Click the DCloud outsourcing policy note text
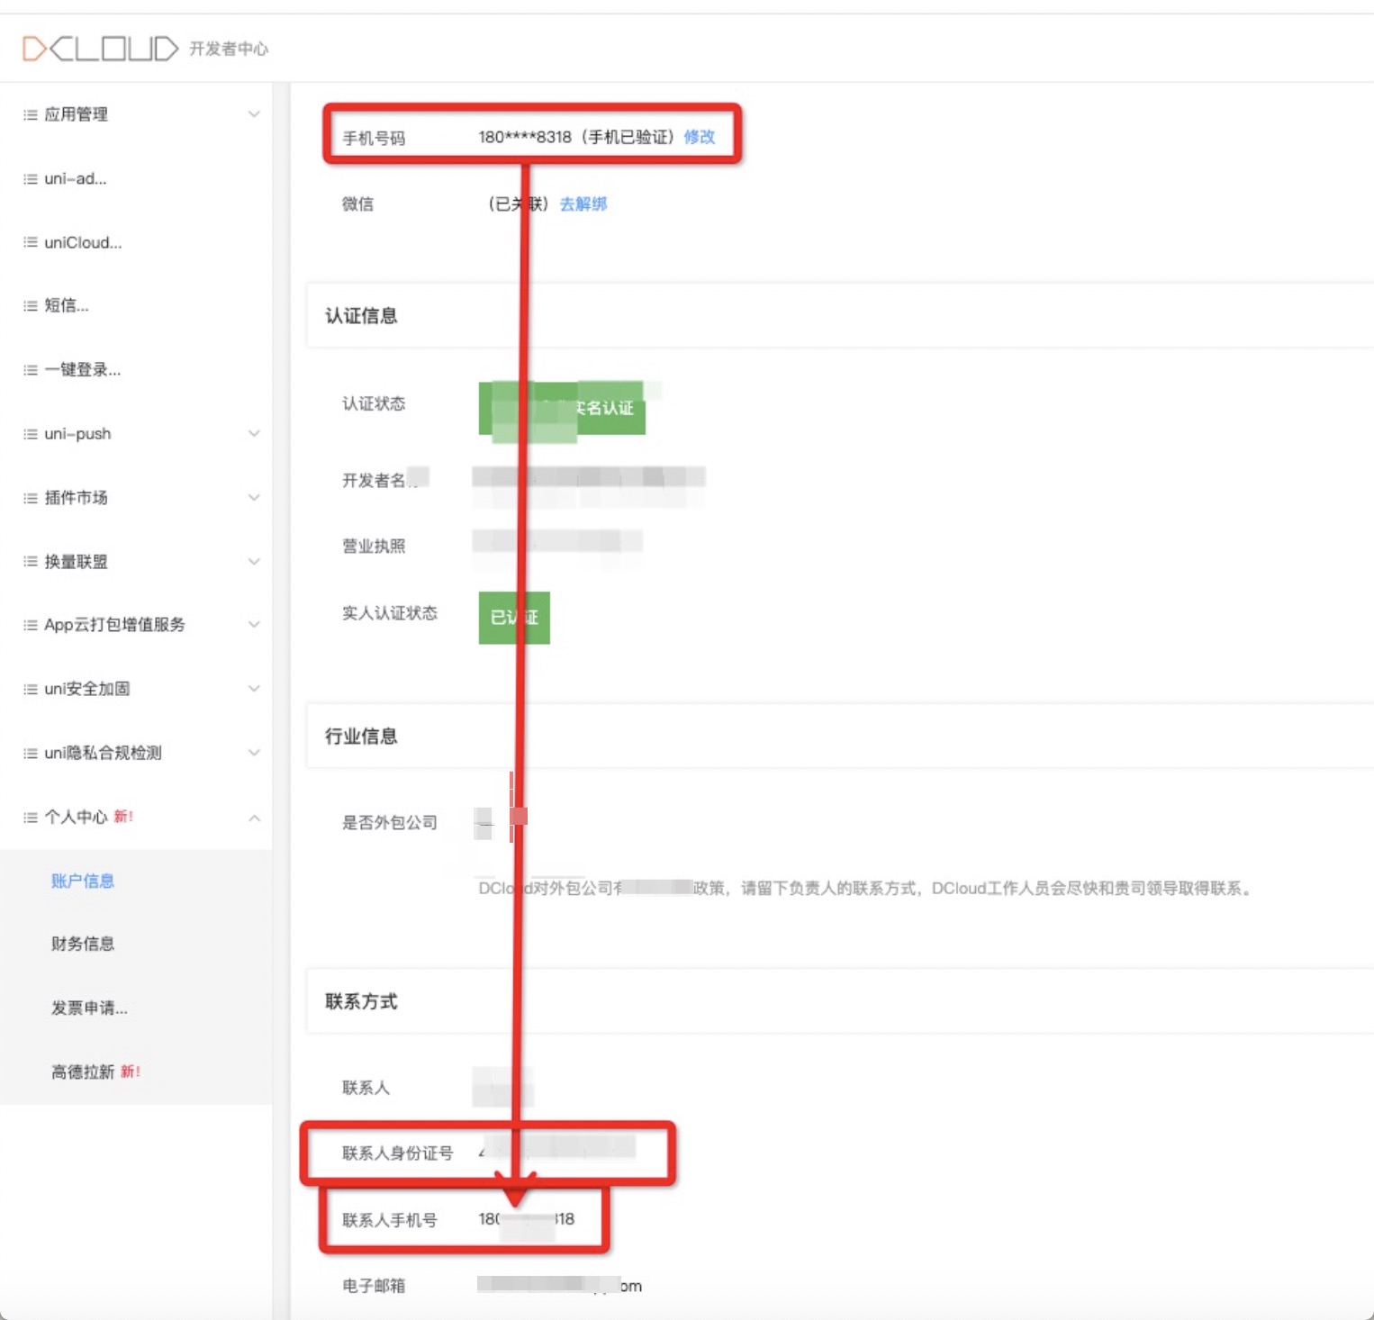The image size is (1374, 1320). tap(865, 889)
